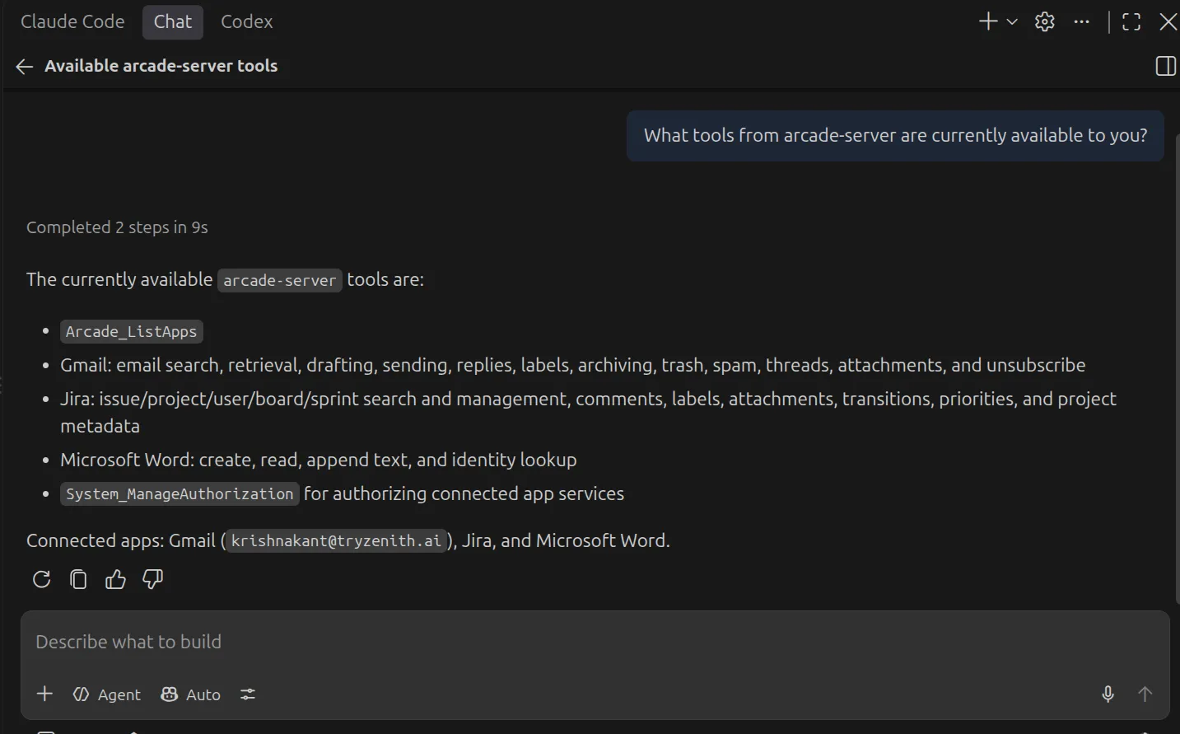Image resolution: width=1180 pixels, height=734 pixels.
Task: Close the chat panel
Action: [1168, 22]
